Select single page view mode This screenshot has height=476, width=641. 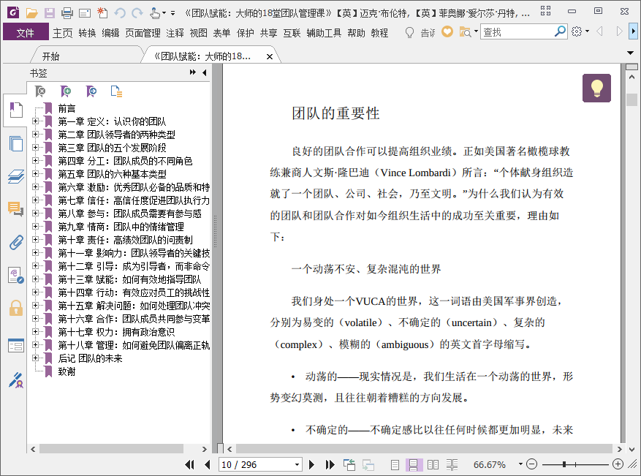coord(395,464)
